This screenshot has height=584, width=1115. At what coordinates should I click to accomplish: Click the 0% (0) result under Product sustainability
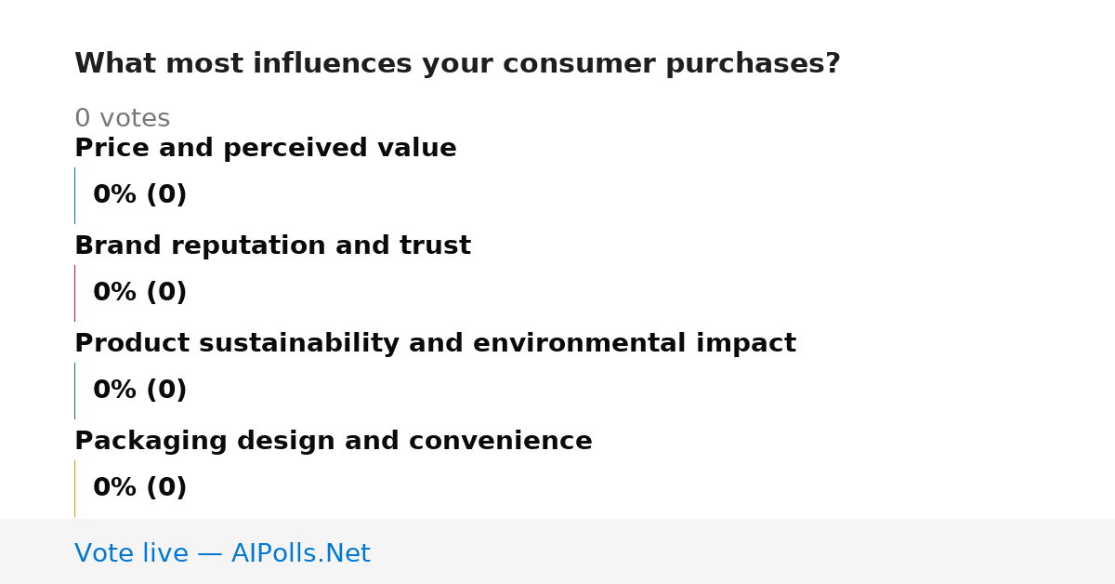click(x=140, y=391)
